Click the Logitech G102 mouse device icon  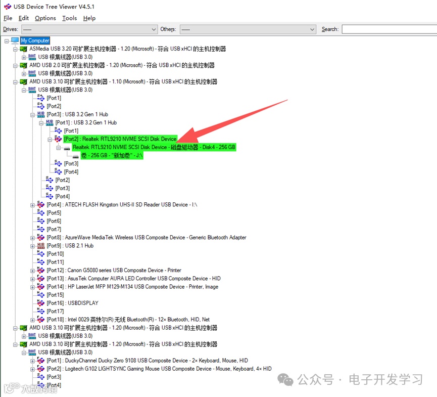pos(41,369)
